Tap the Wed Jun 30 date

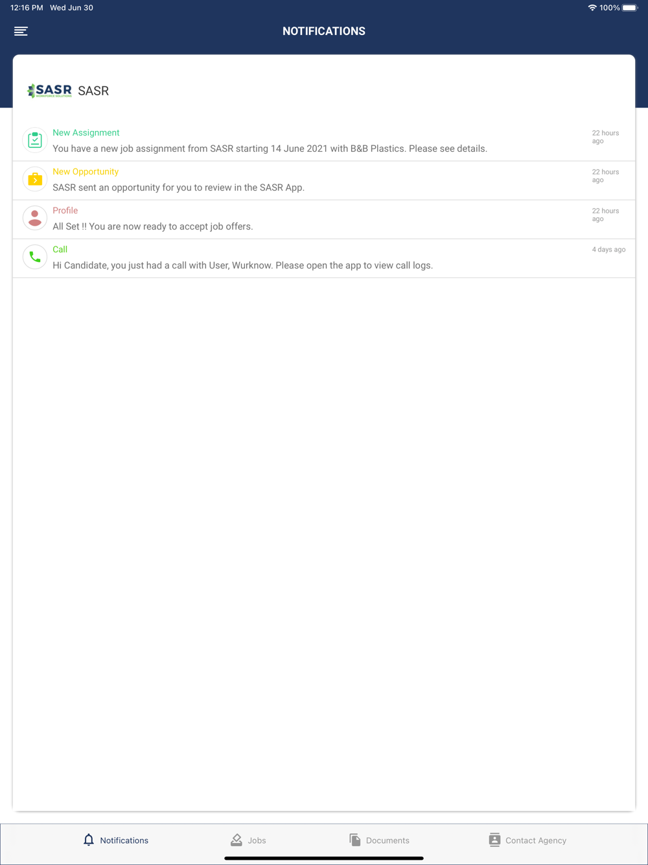[71, 8]
